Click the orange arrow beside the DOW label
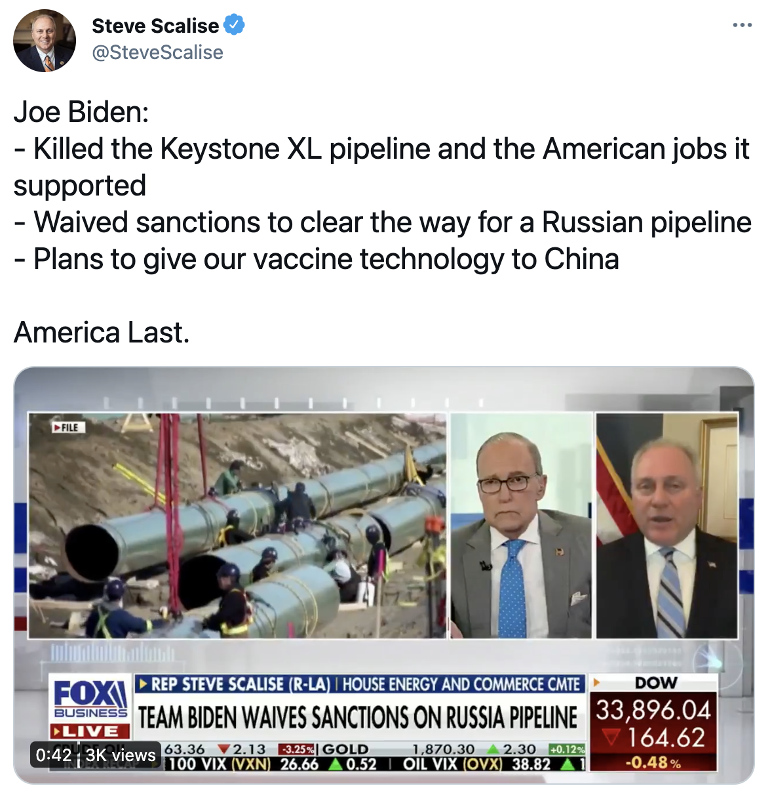The image size is (772, 807). coord(597,682)
